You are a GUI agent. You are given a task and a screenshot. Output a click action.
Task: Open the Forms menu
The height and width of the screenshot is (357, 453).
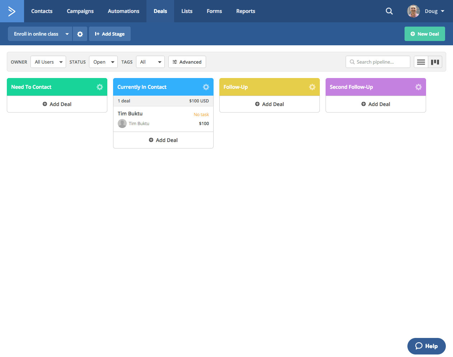[214, 11]
